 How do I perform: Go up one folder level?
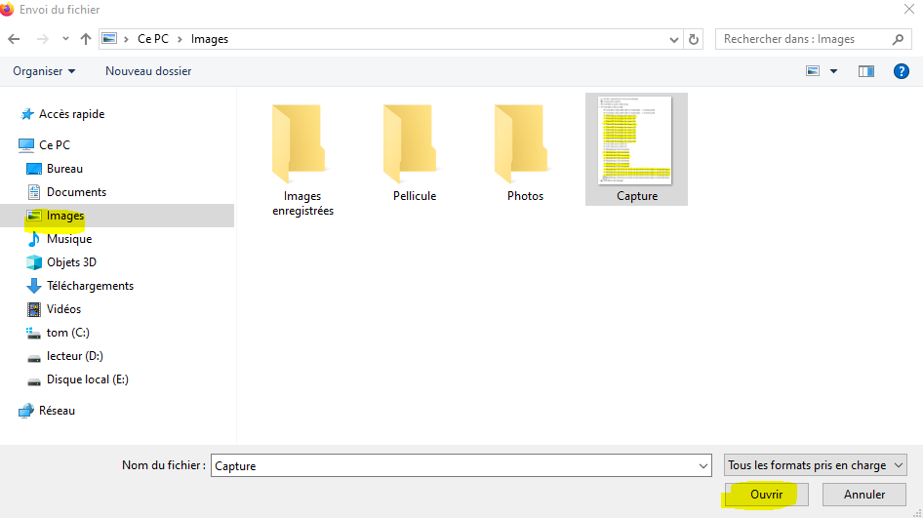click(x=86, y=39)
